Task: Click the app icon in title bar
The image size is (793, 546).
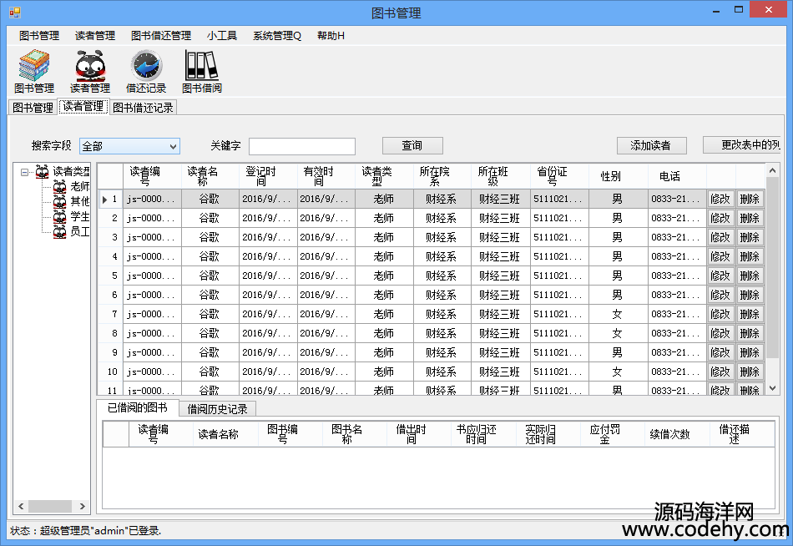Action: click(x=14, y=13)
